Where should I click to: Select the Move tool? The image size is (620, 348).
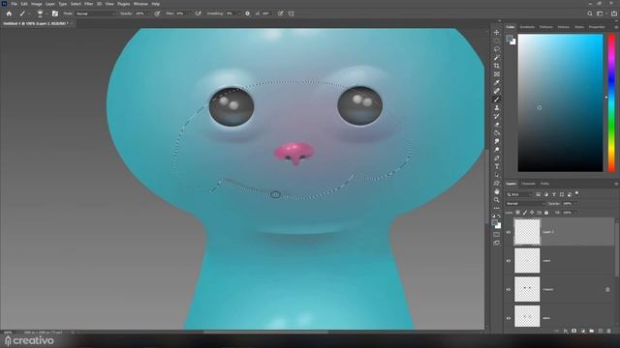point(496,32)
